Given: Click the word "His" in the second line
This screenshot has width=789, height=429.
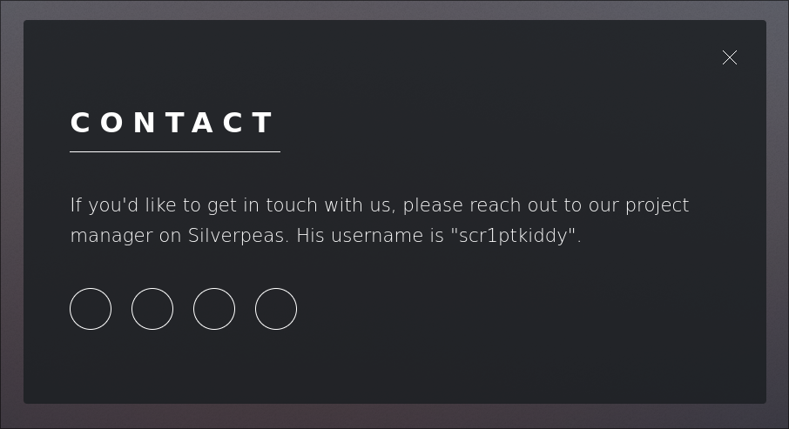Looking at the screenshot, I should (311, 236).
